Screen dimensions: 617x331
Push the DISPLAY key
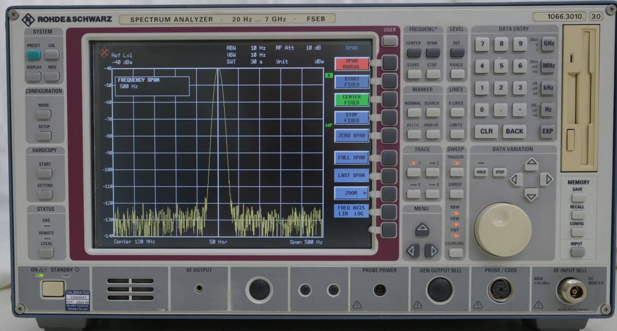coord(34,76)
